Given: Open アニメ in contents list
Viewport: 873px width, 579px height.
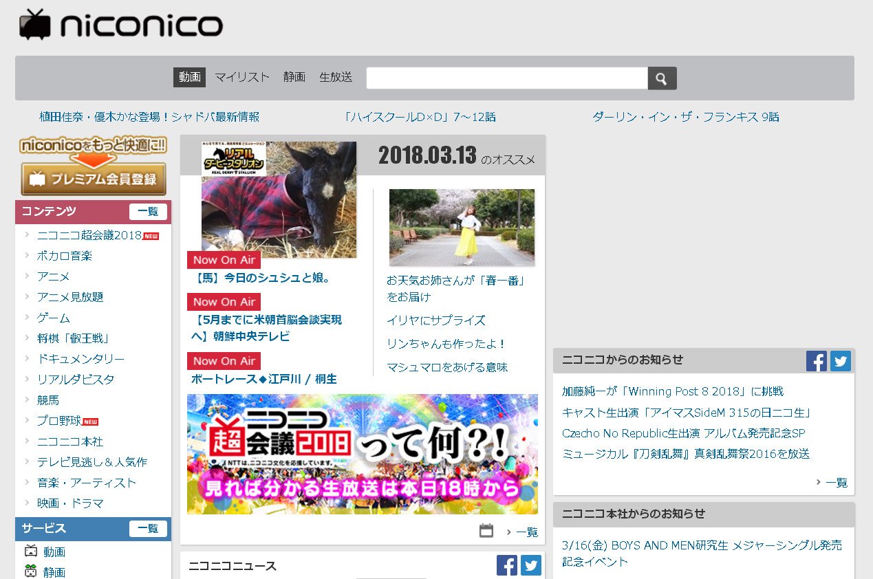Looking at the screenshot, I should point(54,276).
